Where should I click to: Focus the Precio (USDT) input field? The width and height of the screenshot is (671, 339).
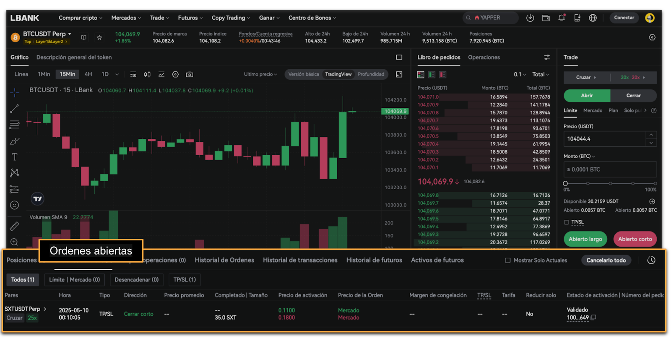(x=604, y=139)
